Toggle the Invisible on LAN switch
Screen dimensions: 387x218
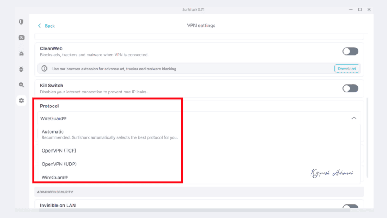point(350,207)
